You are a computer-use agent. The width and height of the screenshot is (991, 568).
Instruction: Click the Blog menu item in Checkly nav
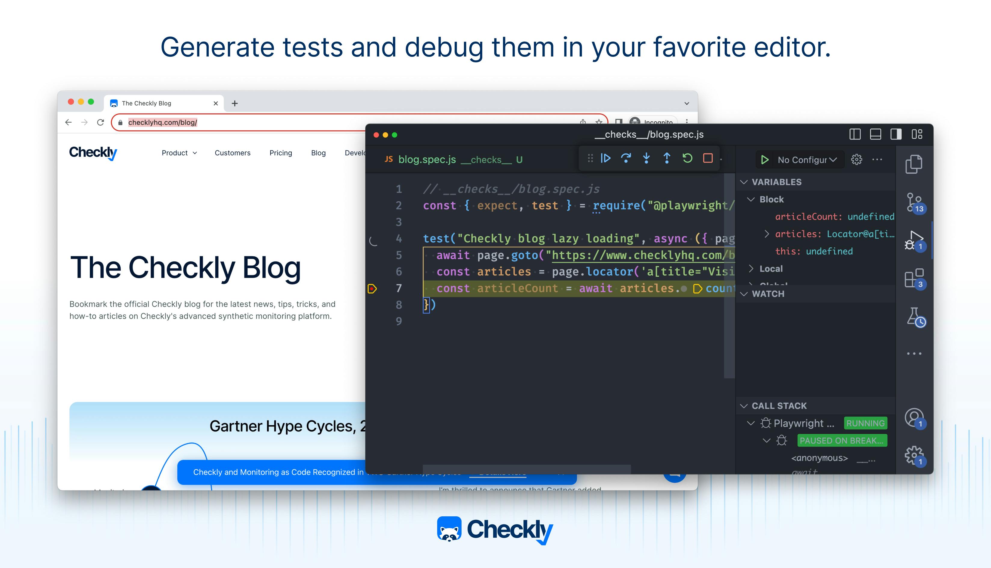pos(318,153)
